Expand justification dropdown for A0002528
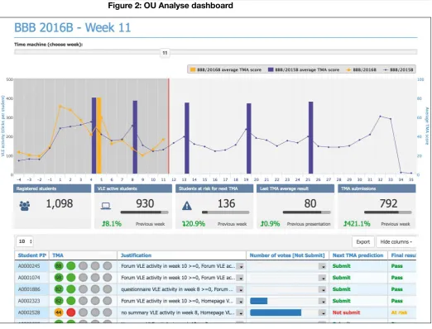The height and width of the screenshot is (329, 432). (241, 313)
